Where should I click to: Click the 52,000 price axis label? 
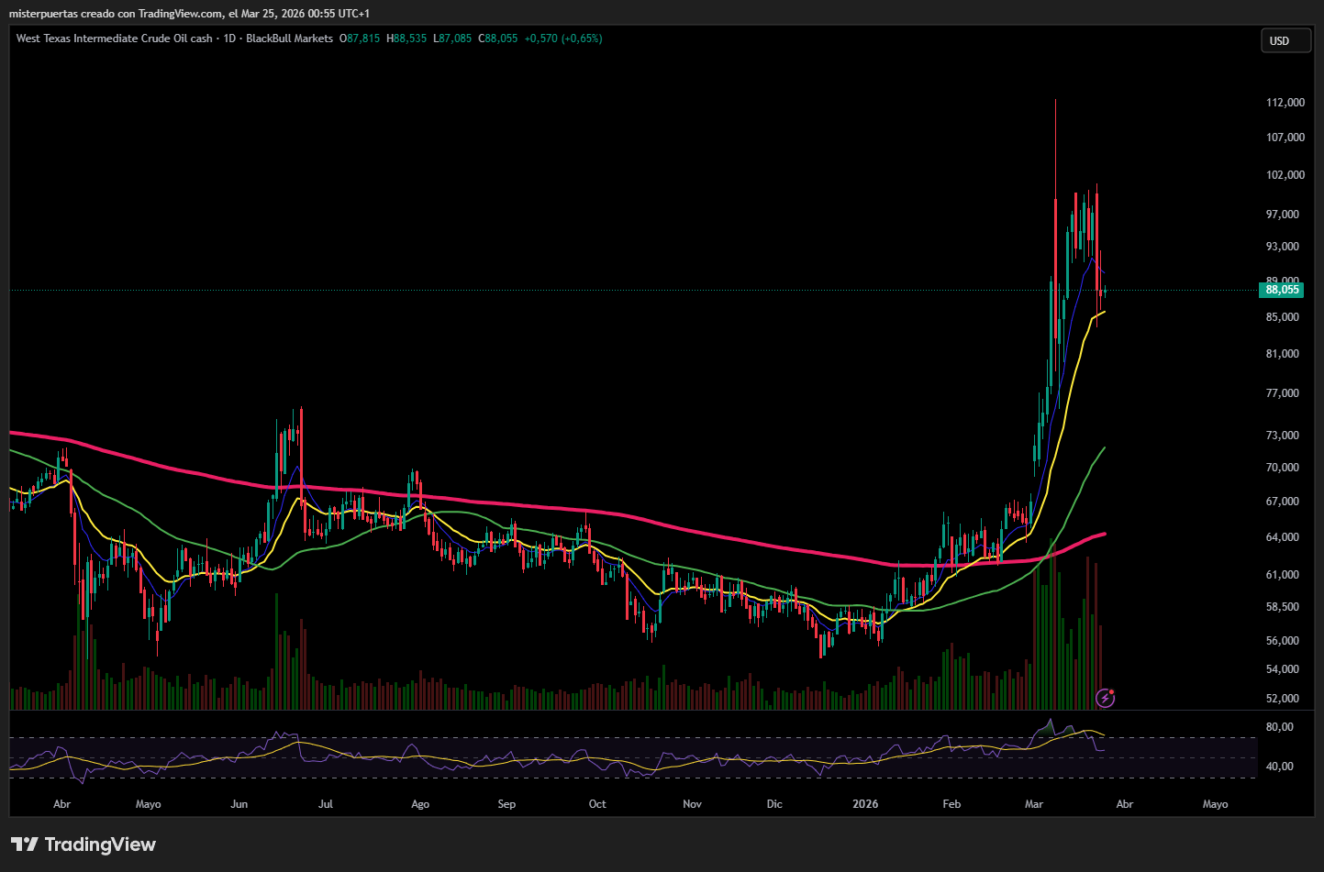[x=1283, y=699]
